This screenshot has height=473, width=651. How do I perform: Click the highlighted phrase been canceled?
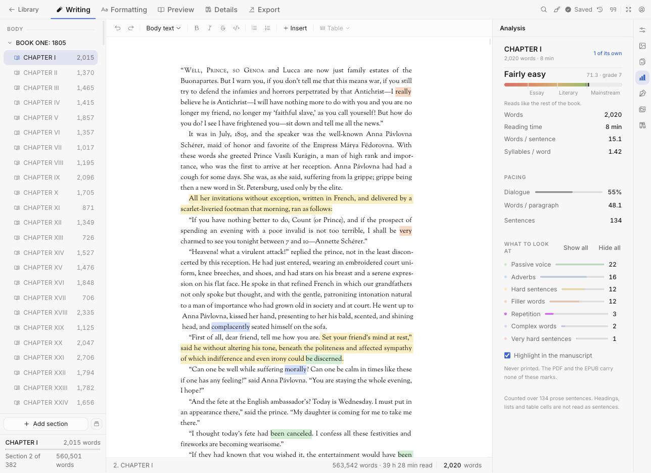291,434
